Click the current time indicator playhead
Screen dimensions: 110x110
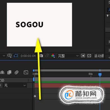[100, 75]
